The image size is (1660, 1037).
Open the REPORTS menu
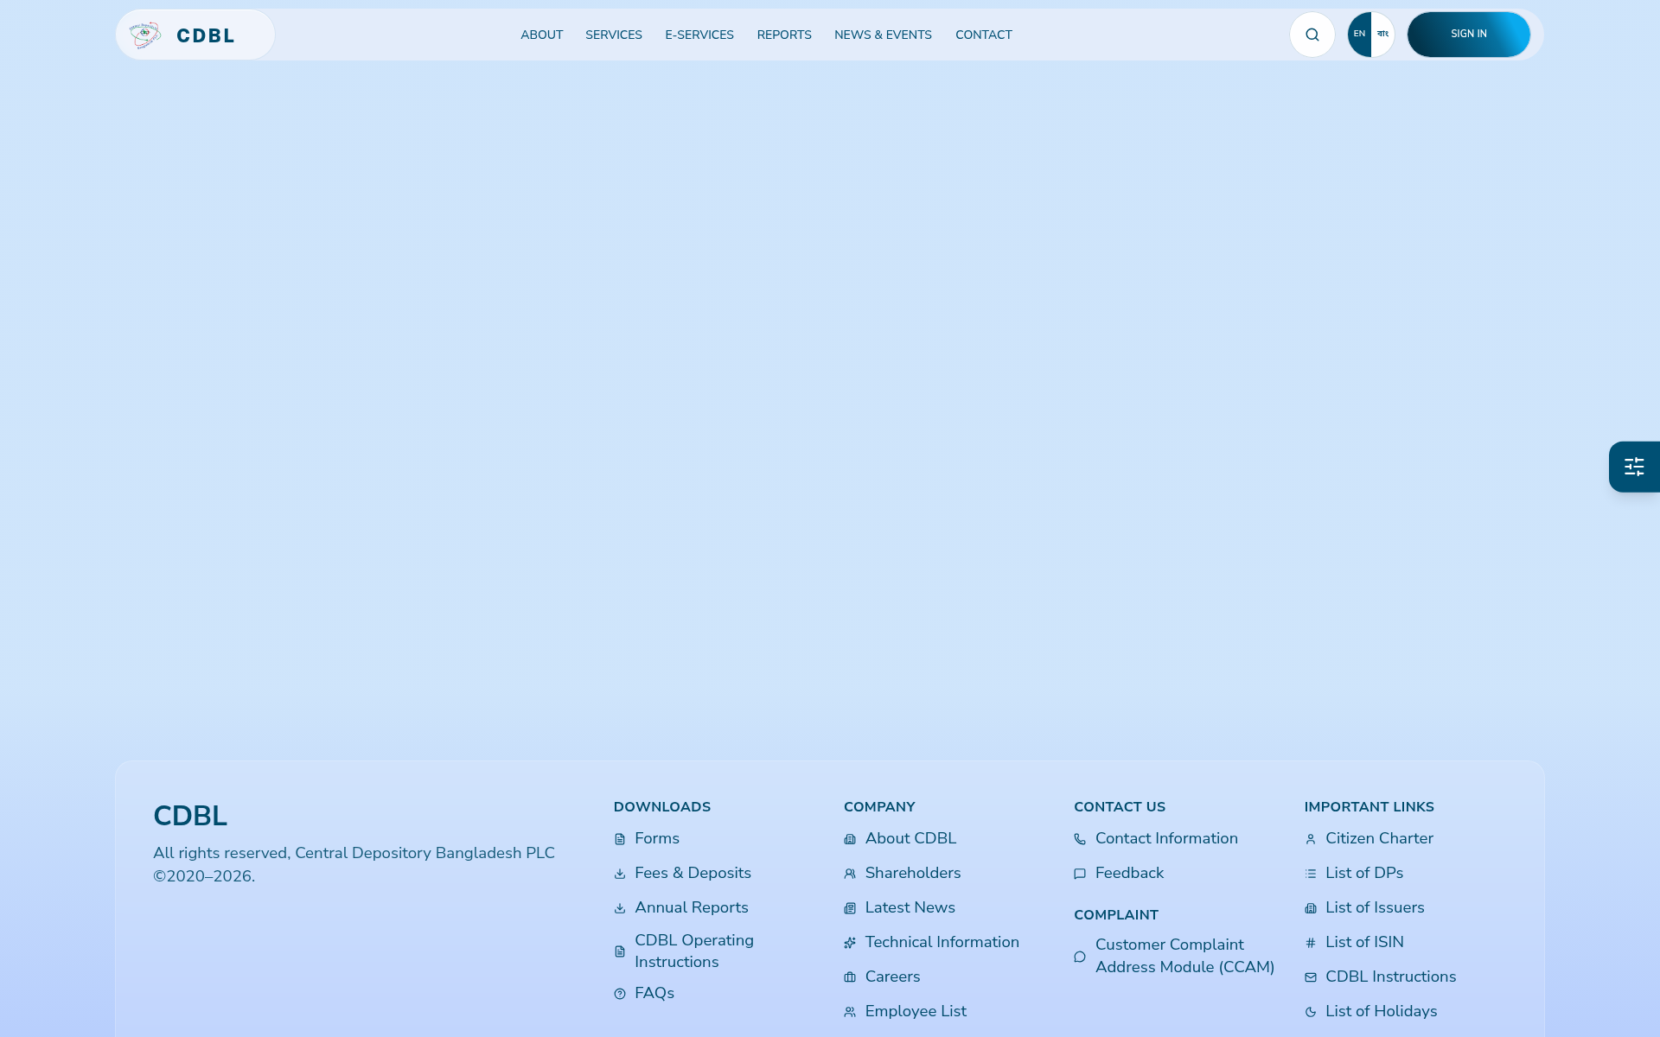coord(784,35)
